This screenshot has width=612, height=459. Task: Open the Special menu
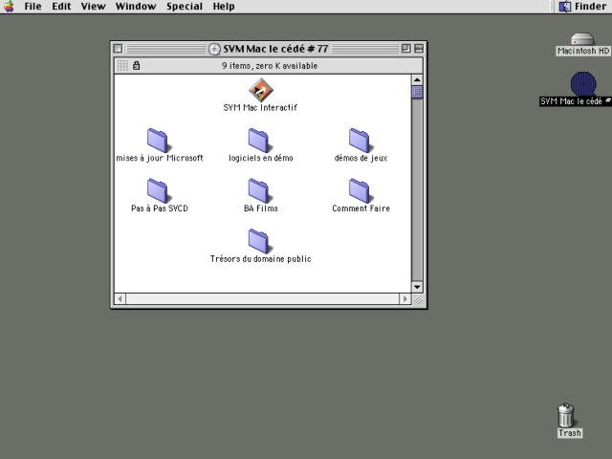coord(185,7)
